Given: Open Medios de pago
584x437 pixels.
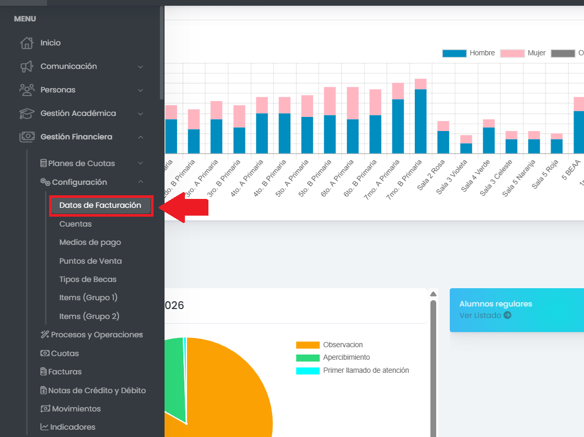Looking at the screenshot, I should click(x=90, y=242).
